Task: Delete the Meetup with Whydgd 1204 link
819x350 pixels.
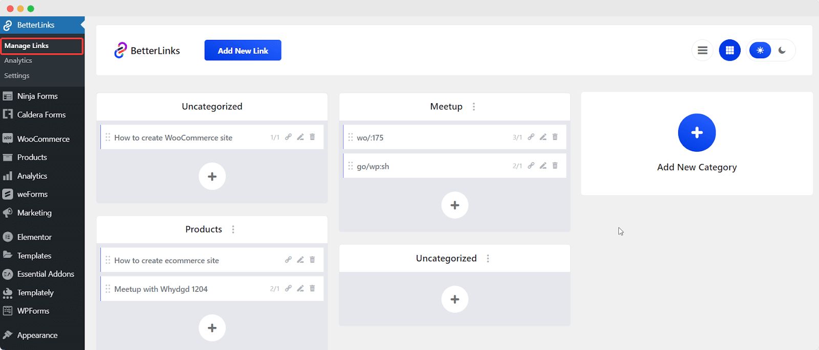Action: (x=312, y=289)
